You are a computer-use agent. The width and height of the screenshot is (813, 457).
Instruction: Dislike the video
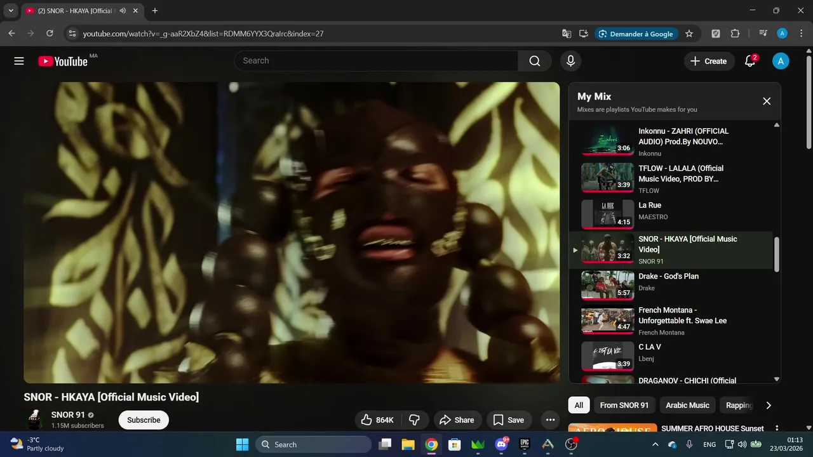tap(414, 420)
